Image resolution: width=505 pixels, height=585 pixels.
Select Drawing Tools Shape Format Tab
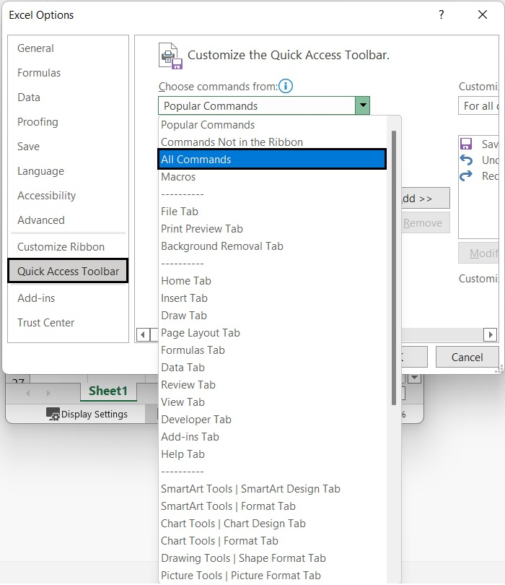[x=272, y=558]
